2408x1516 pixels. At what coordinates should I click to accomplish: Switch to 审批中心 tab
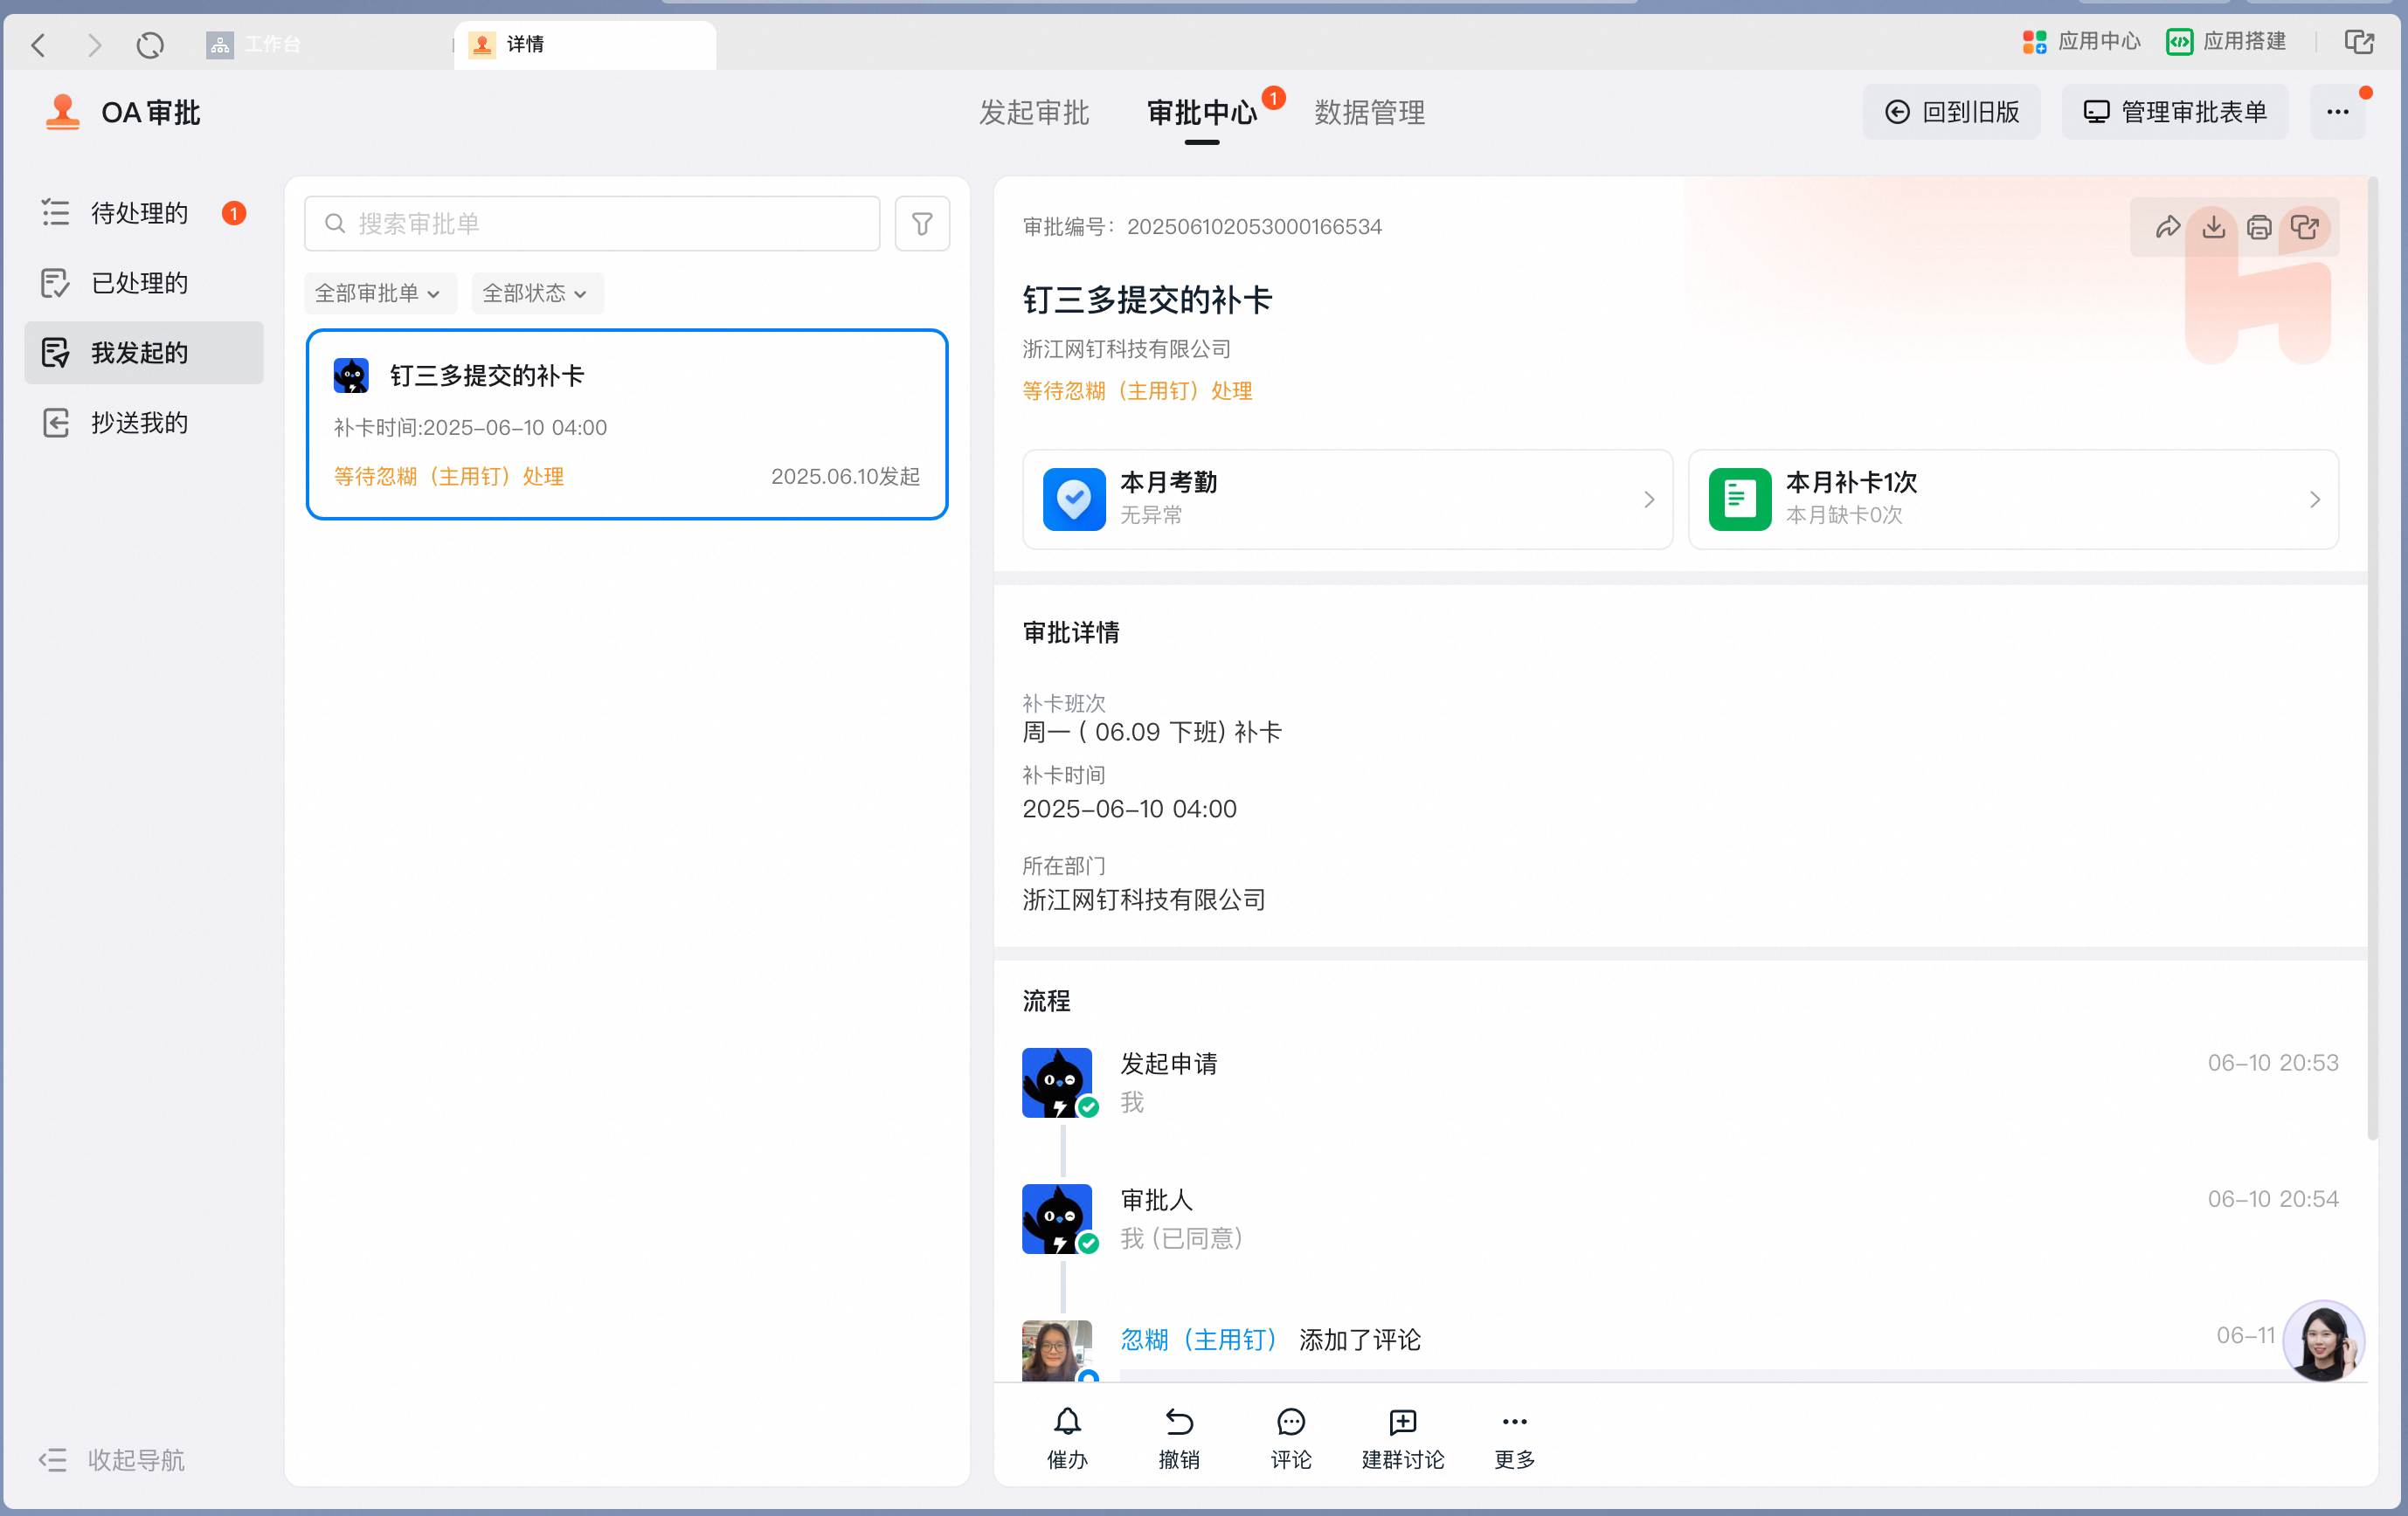click(x=1201, y=113)
